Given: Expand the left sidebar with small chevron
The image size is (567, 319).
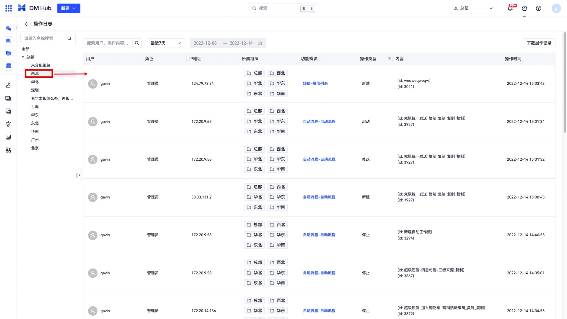Looking at the screenshot, I should click(x=17, y=27).
